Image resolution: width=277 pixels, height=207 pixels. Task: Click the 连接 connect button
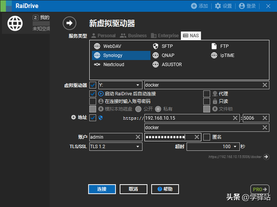pos(102,189)
